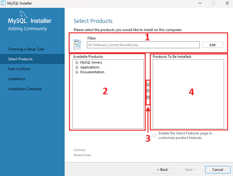
Task: Click the MySQL Installer title bar icon
Action: click(3, 3)
